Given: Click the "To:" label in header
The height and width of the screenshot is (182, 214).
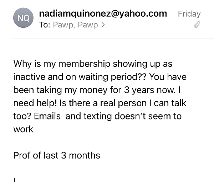Looking at the screenshot, I should pos(45,25).
